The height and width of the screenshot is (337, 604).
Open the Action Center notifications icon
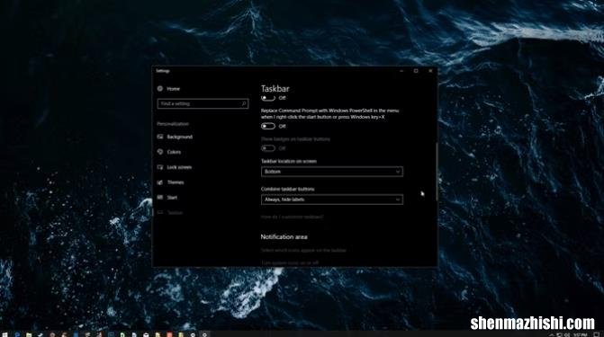click(596, 334)
